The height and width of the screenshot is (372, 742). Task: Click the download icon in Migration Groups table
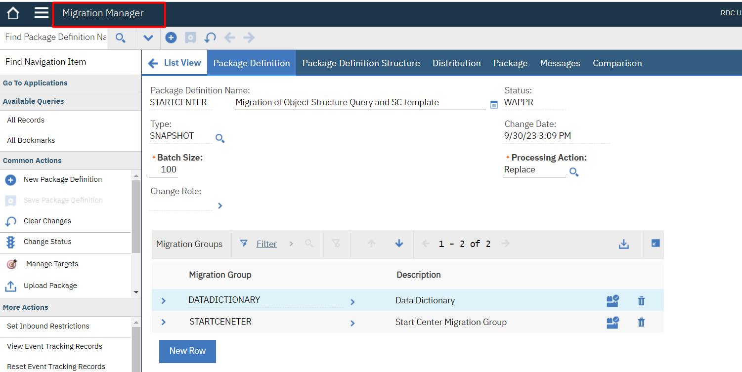click(x=623, y=244)
